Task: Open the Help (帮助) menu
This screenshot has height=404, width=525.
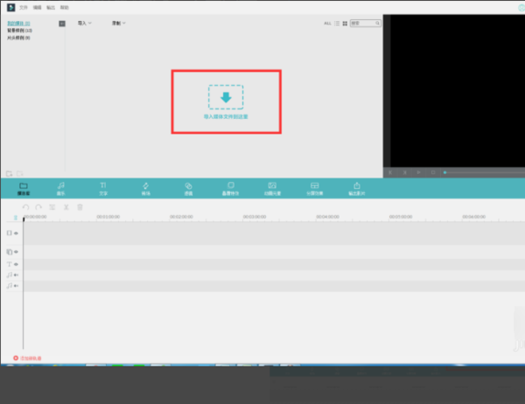Action: click(64, 7)
